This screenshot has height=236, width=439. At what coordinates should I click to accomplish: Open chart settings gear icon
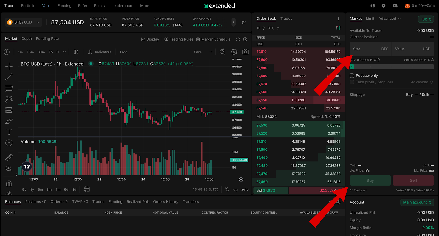click(x=234, y=52)
